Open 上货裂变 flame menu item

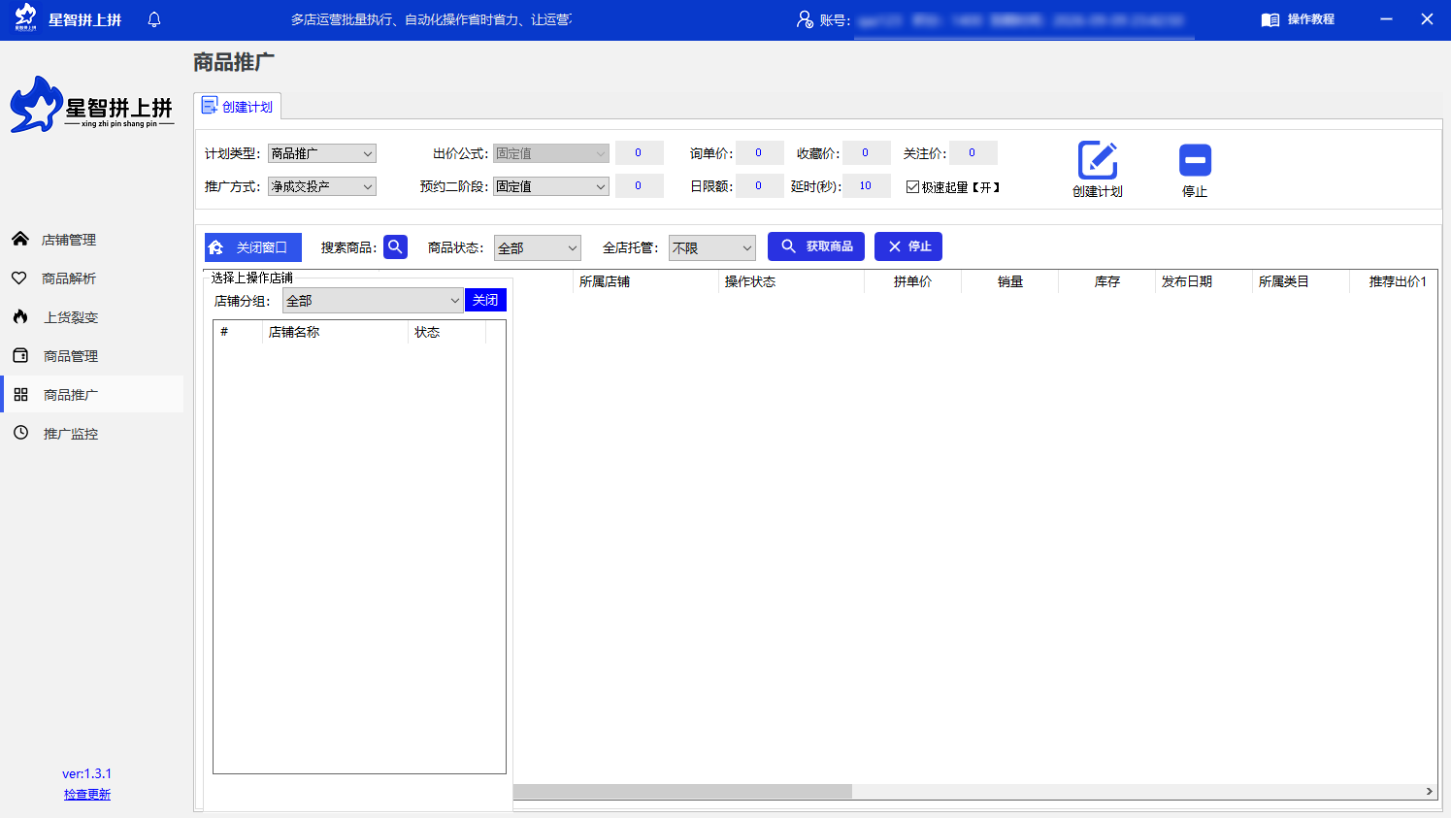point(70,317)
